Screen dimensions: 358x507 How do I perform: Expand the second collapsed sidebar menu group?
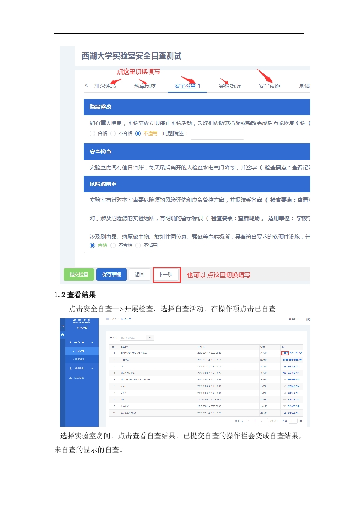click(92, 368)
